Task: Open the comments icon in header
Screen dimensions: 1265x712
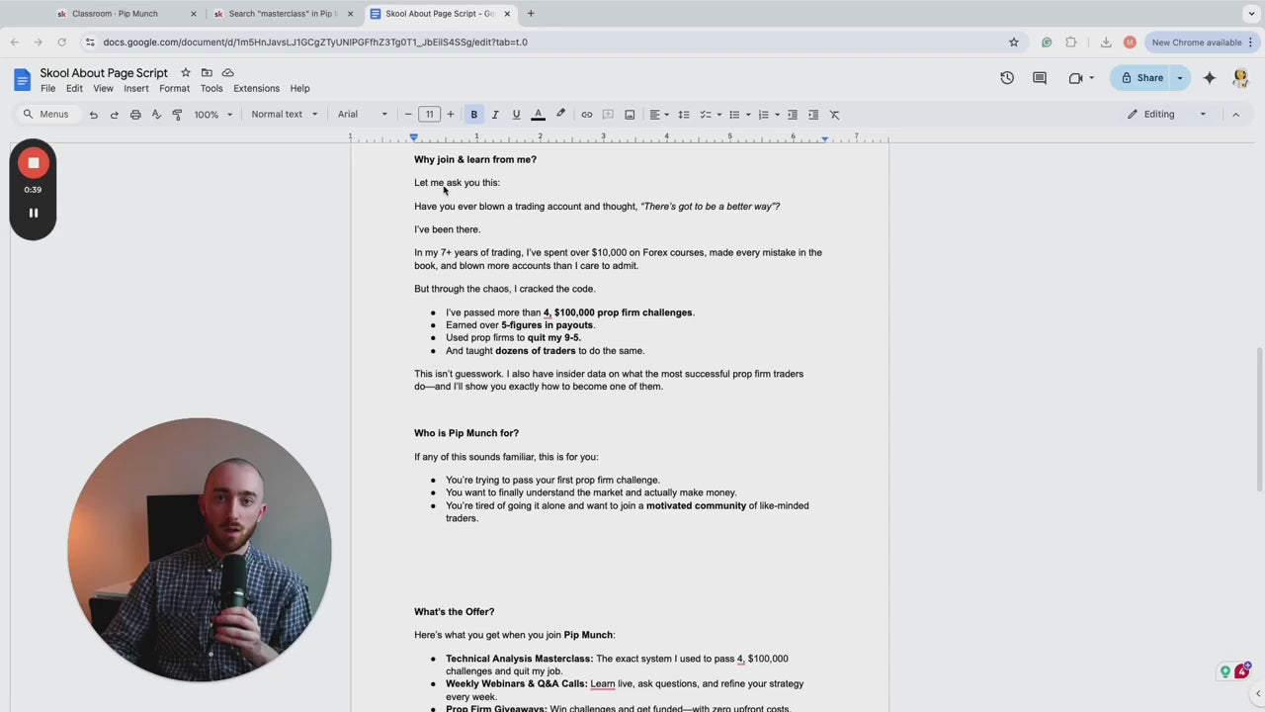Action: tap(1040, 78)
